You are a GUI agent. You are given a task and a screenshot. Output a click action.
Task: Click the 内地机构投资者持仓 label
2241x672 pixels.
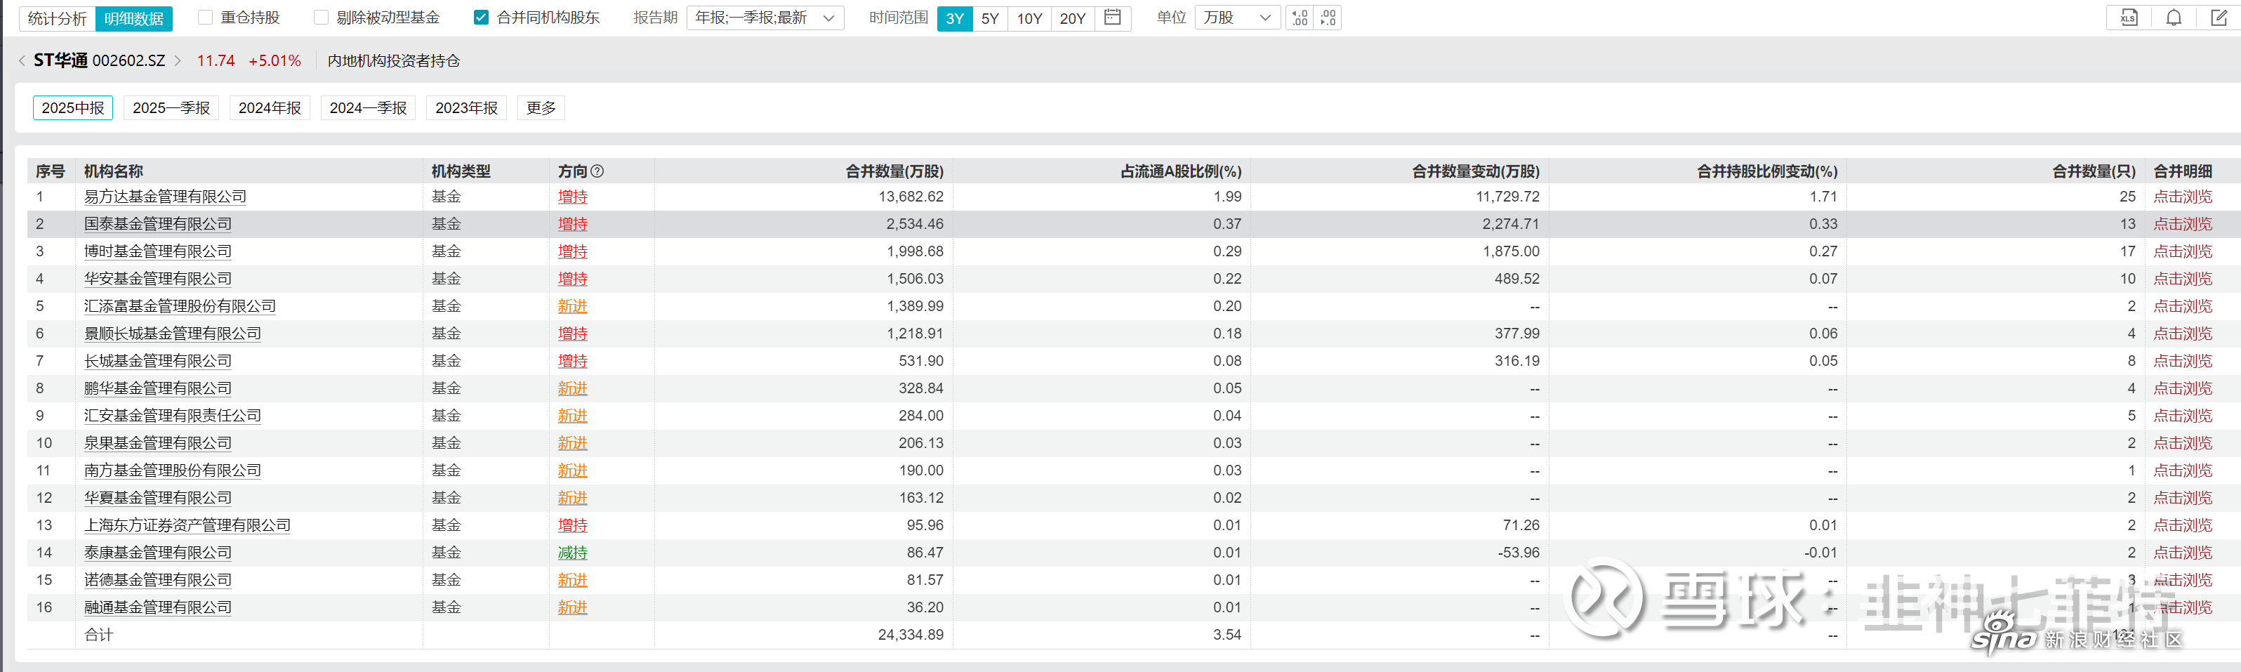[394, 61]
